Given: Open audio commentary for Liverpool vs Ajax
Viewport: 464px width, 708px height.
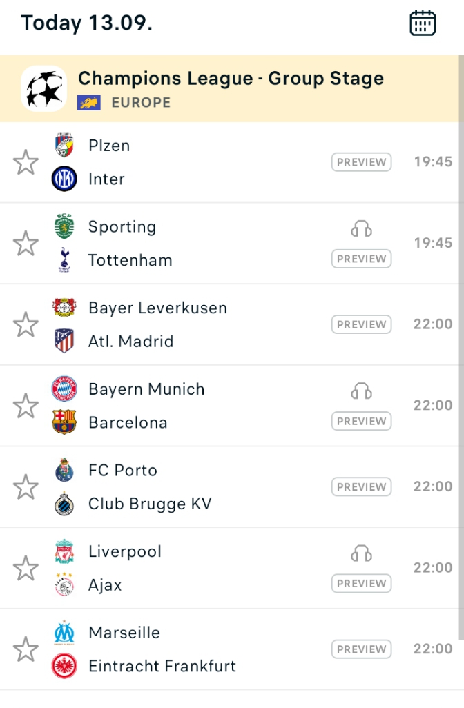Looking at the screenshot, I should (361, 553).
